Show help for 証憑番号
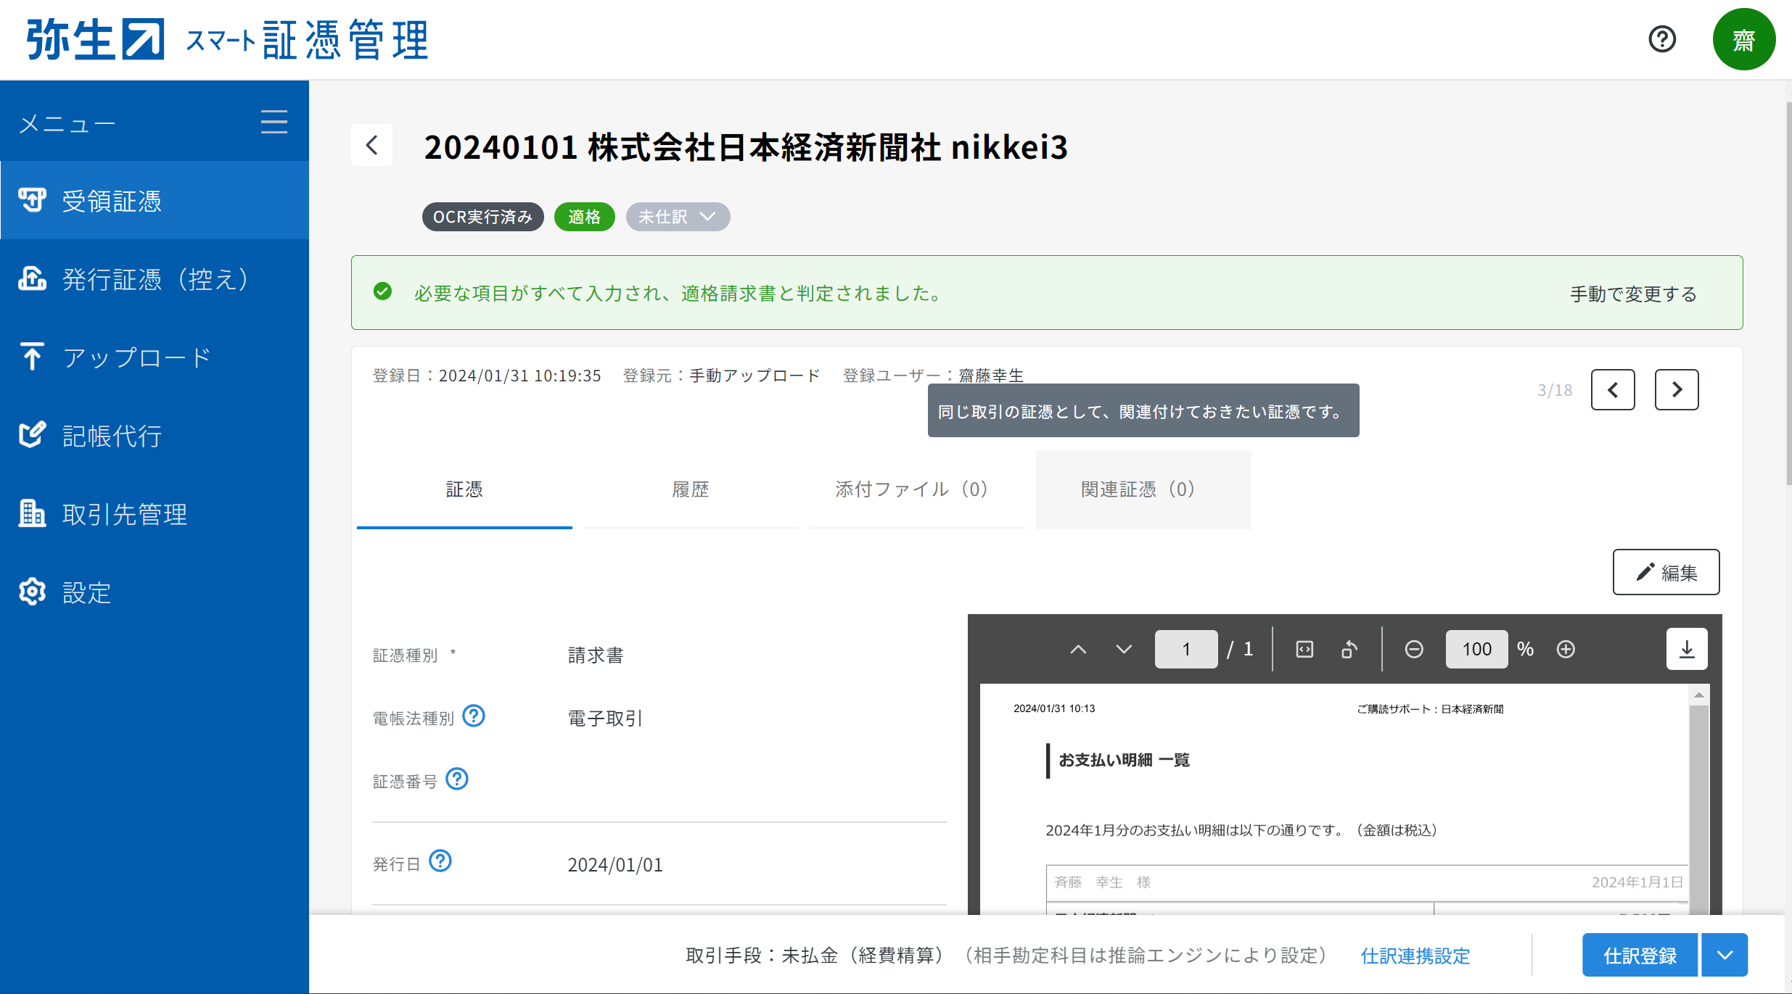The width and height of the screenshot is (1792, 994). click(x=457, y=779)
